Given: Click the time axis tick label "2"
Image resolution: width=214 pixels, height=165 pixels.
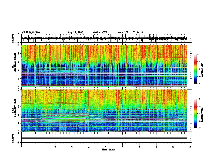Looking at the screenshot, I should click(x=55, y=147).
